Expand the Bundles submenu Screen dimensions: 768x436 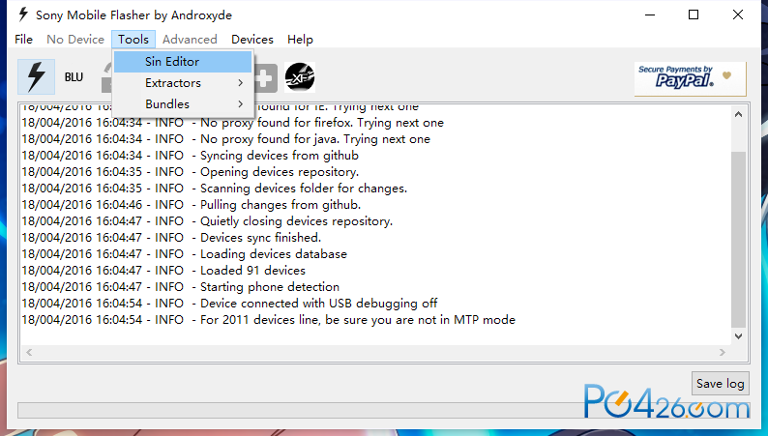point(183,103)
